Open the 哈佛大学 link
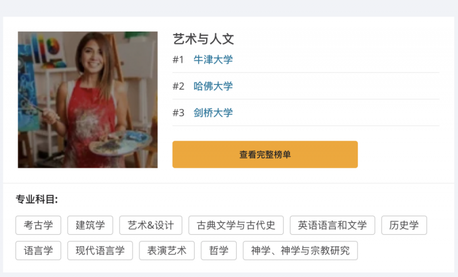 coord(213,86)
